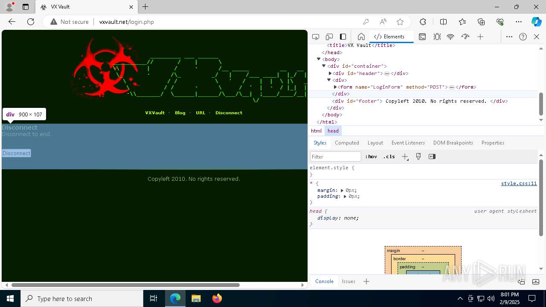The image size is (546, 307).
Task: Open the Layout tab
Action: (375, 143)
